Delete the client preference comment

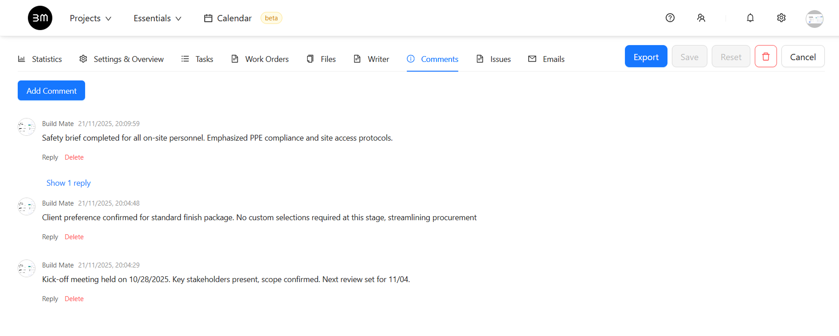coord(74,237)
